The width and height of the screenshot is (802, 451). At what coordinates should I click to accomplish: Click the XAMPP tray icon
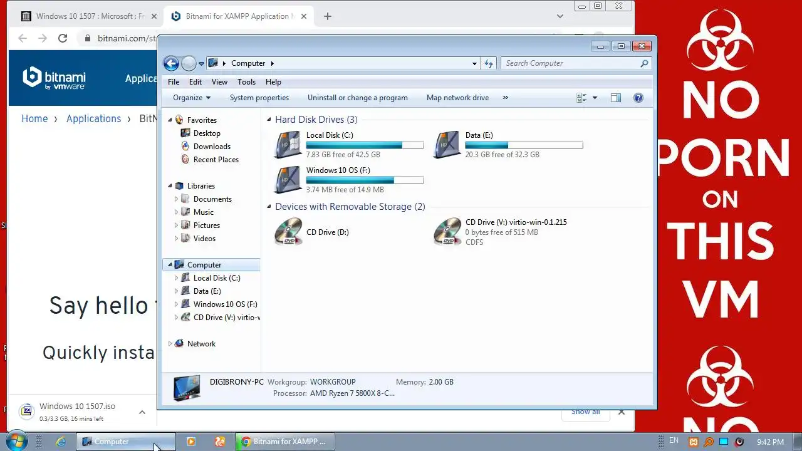tap(694, 442)
